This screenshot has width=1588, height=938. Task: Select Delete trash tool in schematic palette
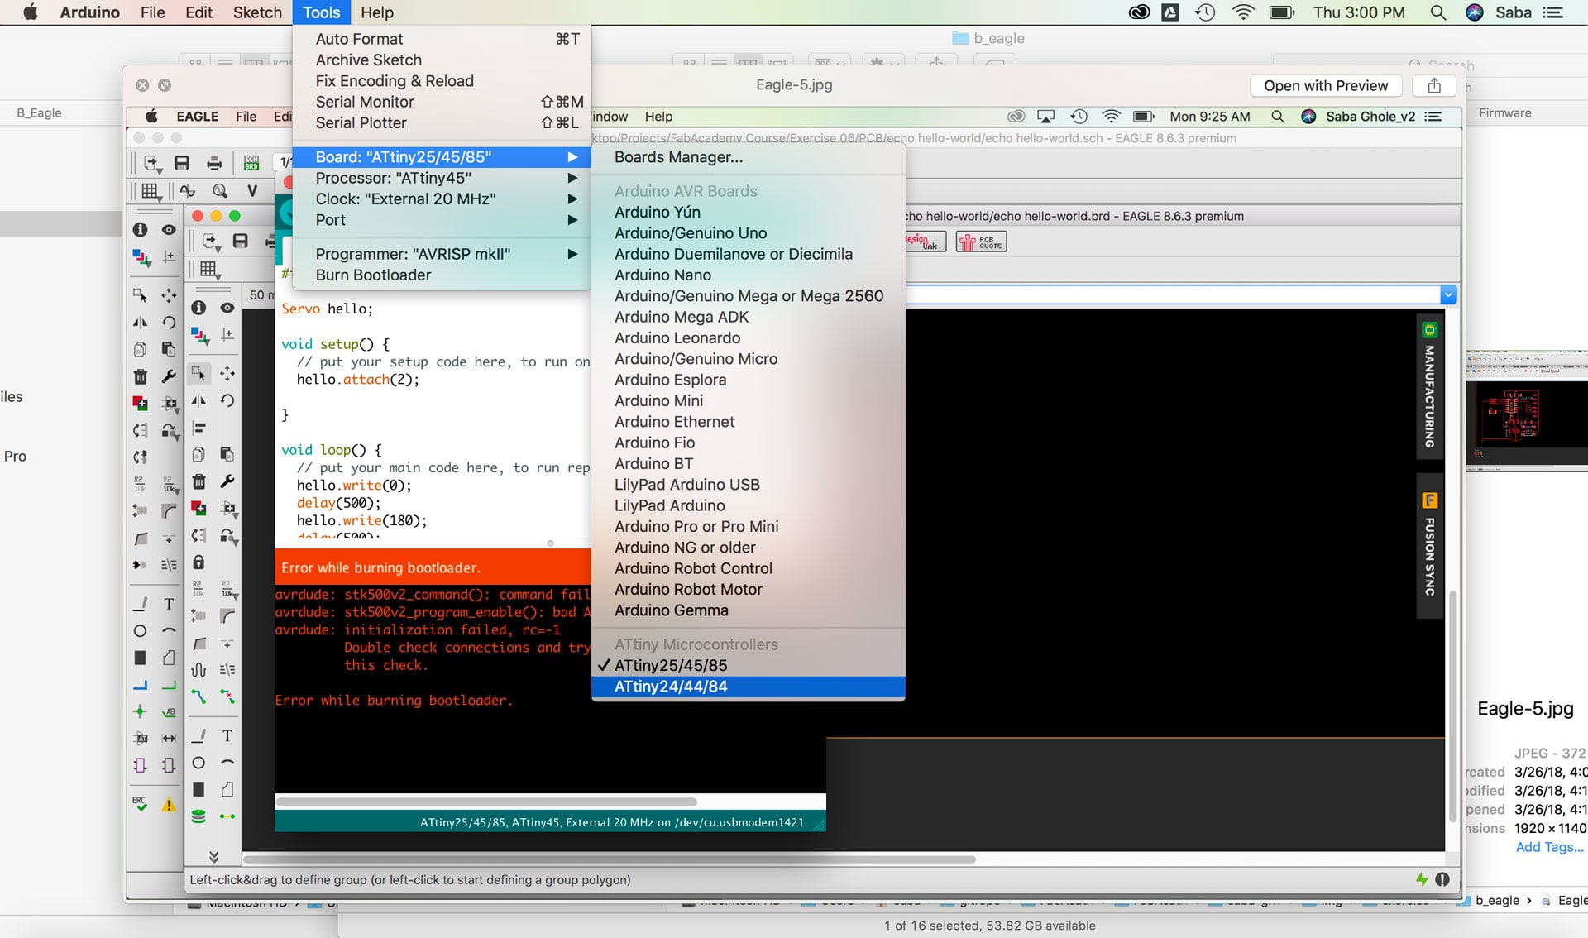pyautogui.click(x=141, y=376)
